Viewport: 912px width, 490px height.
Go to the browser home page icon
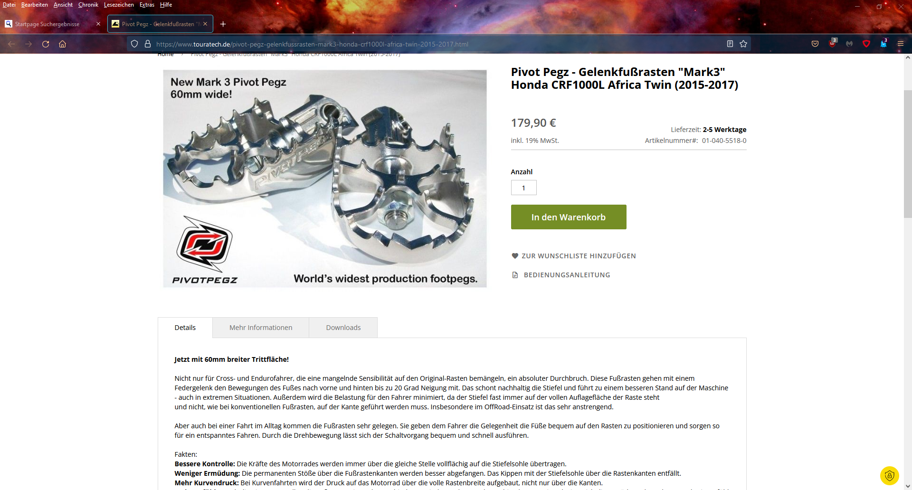pos(62,44)
